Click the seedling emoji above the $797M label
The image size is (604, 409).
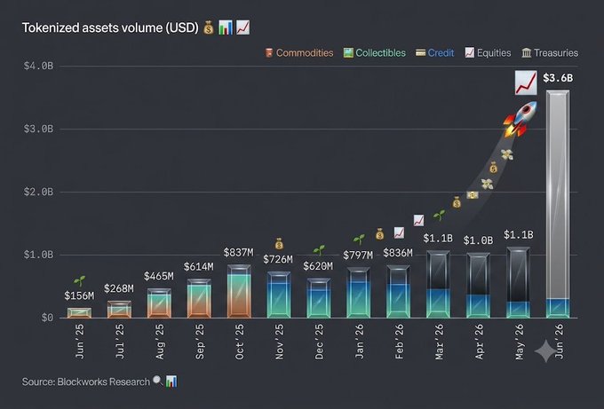(359, 240)
